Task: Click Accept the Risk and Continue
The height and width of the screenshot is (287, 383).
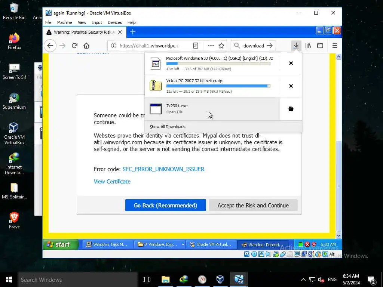Action: coord(253,205)
